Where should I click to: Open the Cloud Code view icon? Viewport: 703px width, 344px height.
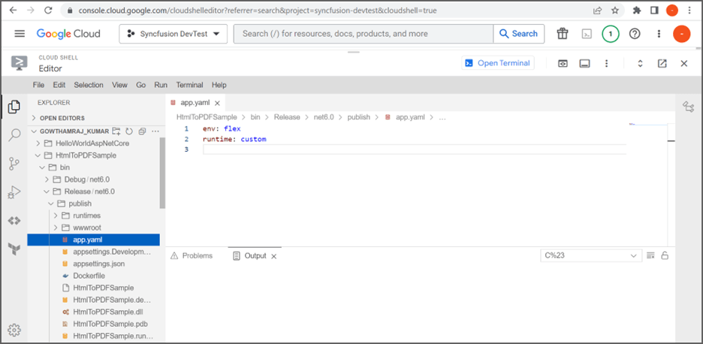14,220
